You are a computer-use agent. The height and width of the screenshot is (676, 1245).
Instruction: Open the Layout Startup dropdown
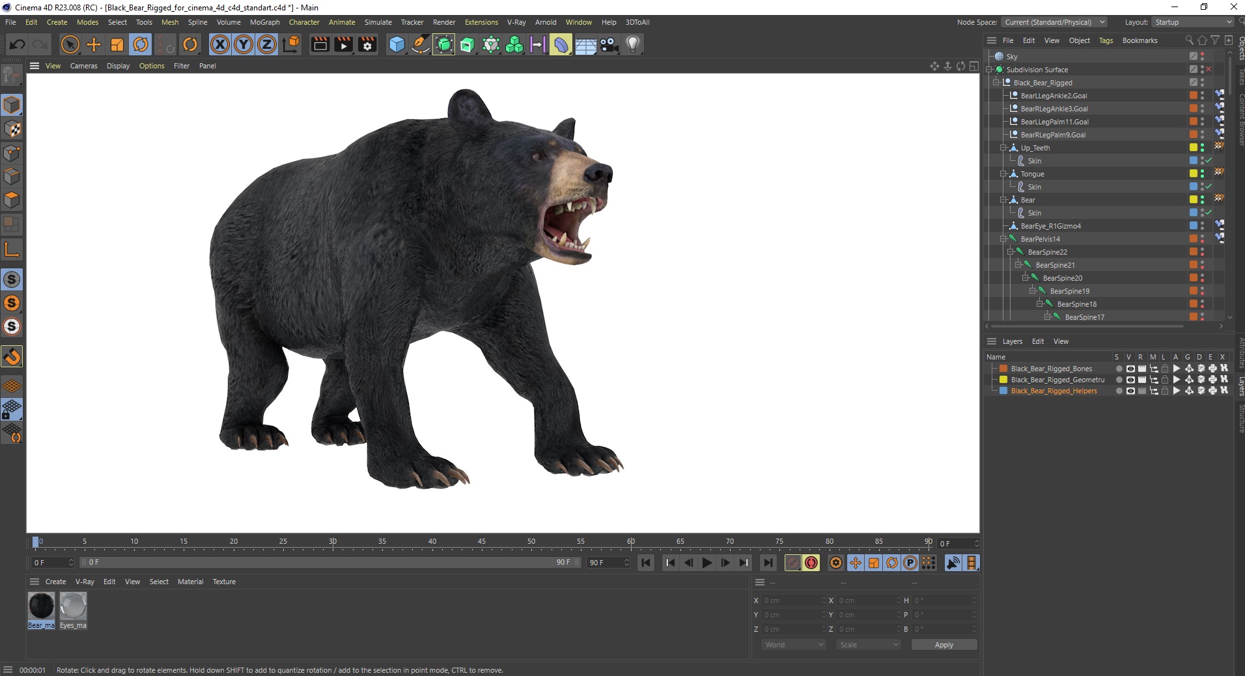[x=1193, y=22]
